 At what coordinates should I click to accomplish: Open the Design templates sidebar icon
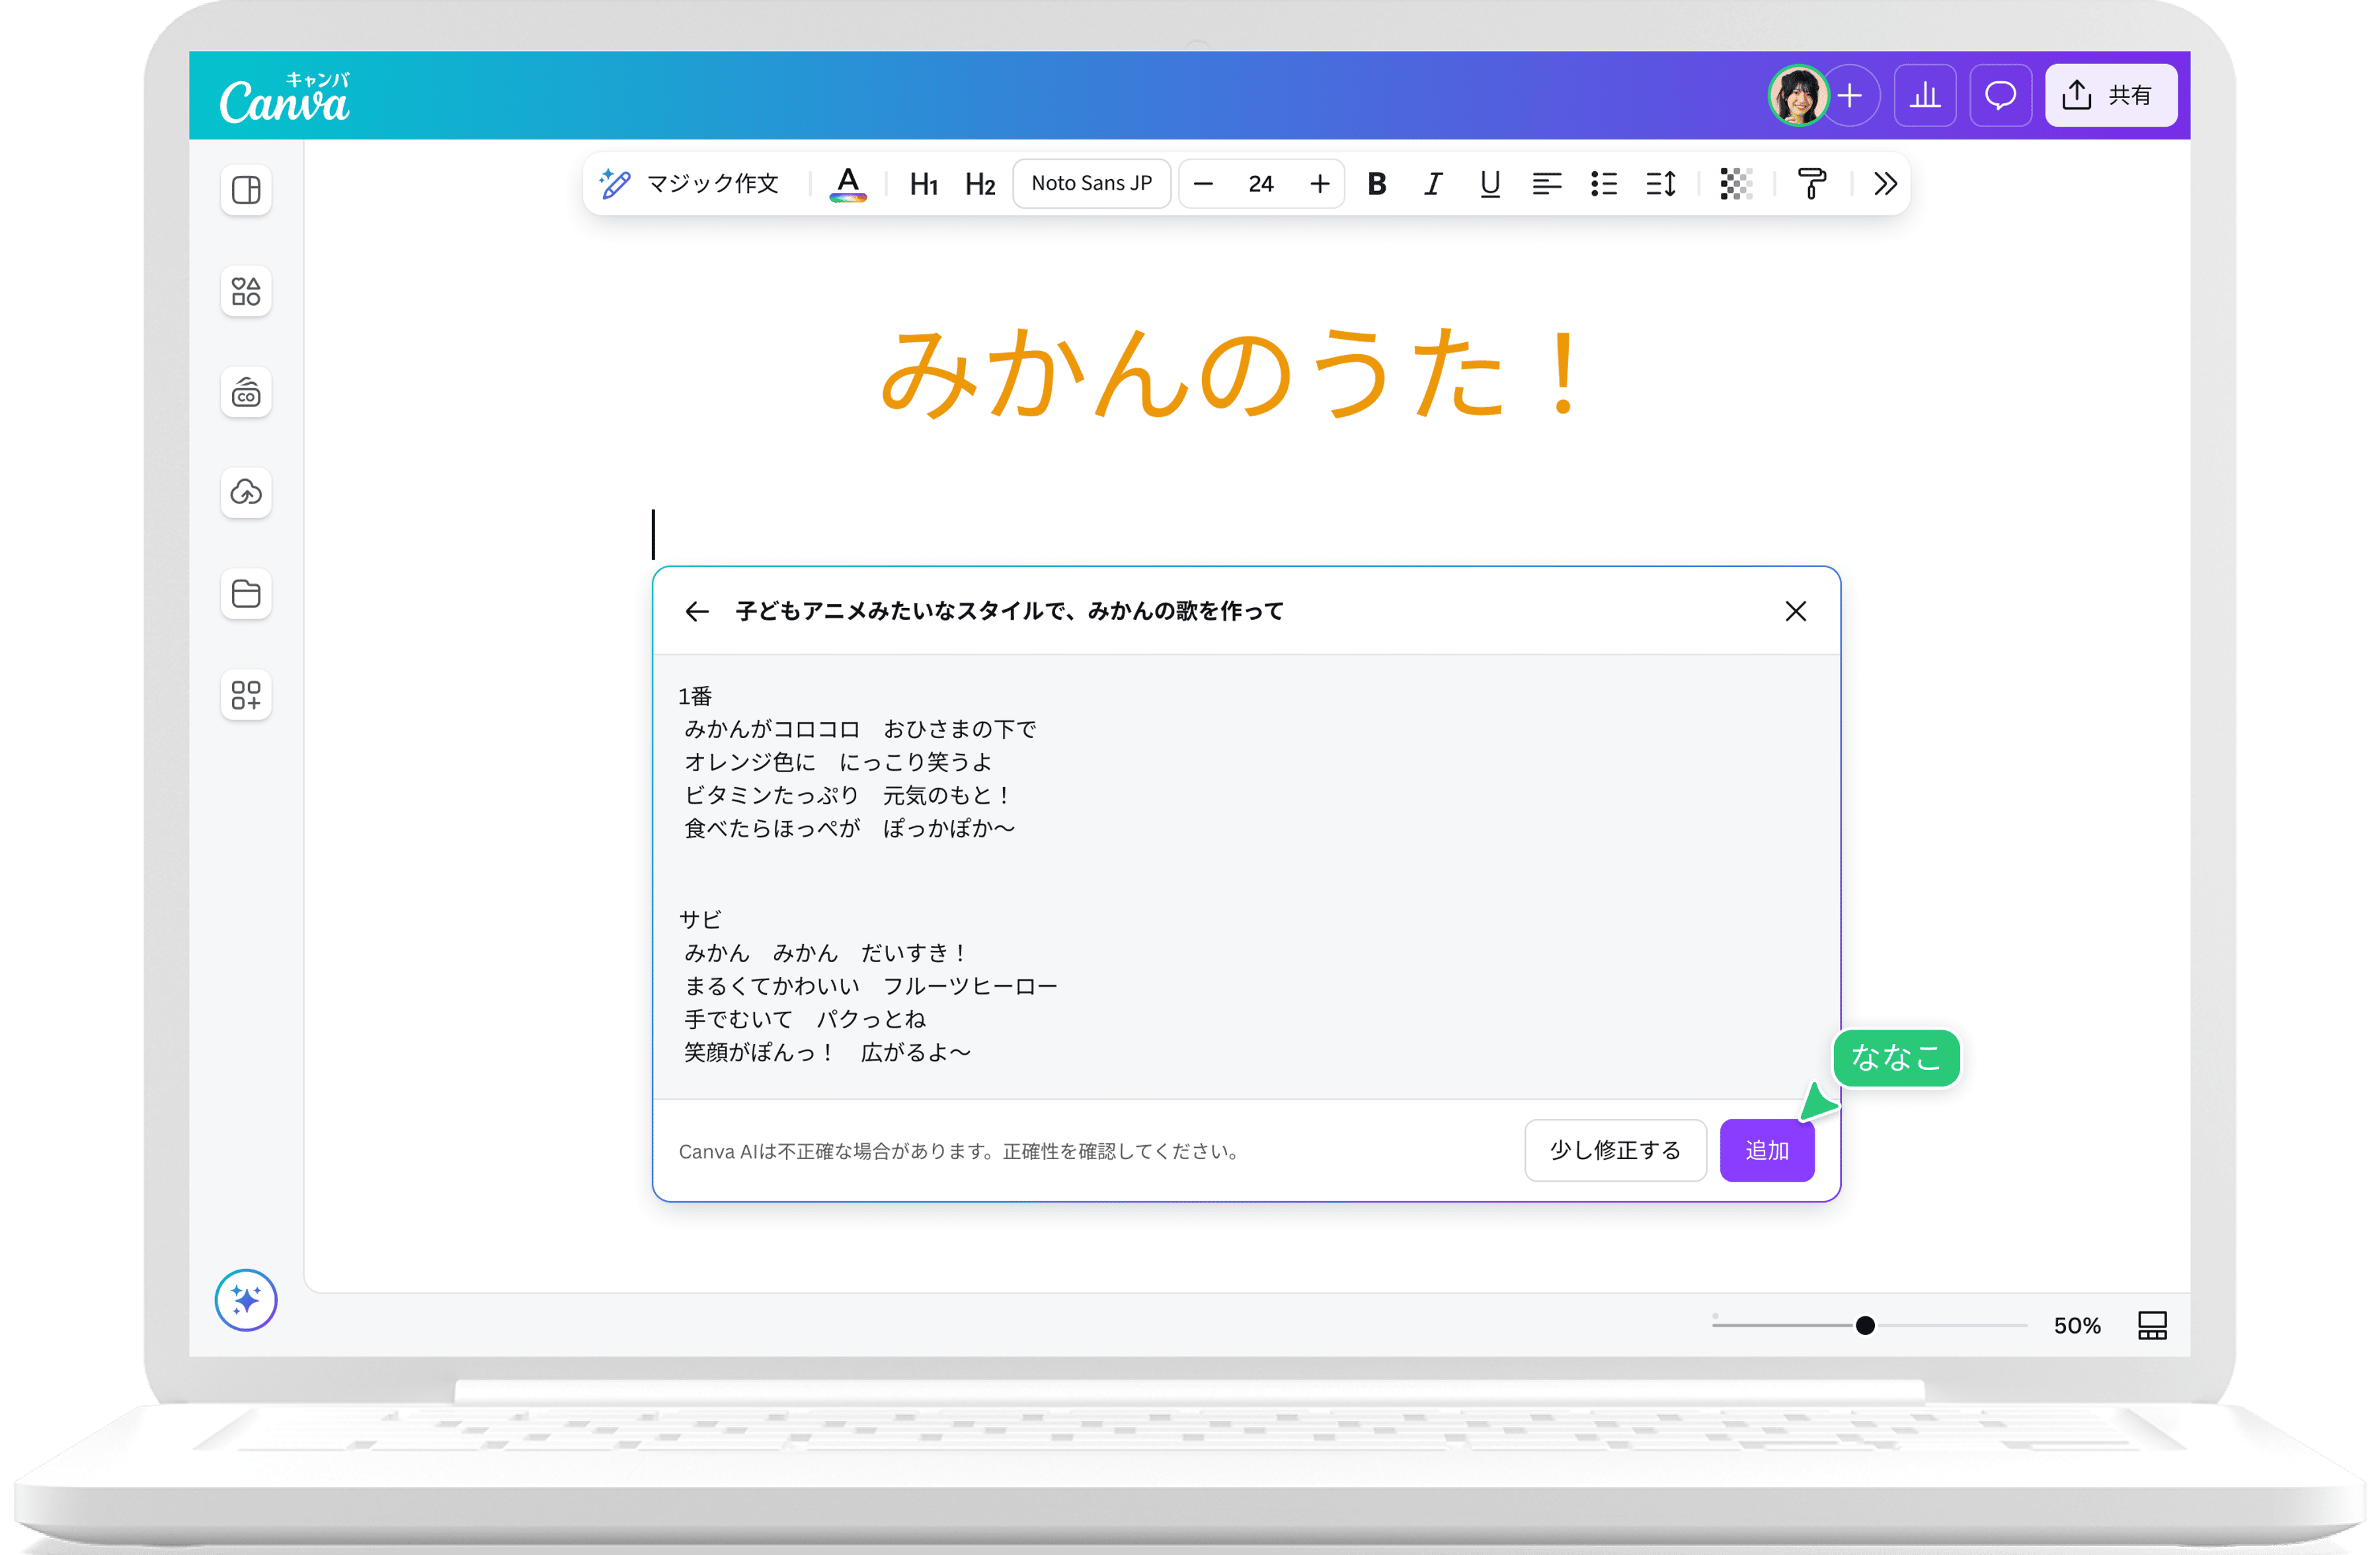pos(246,190)
